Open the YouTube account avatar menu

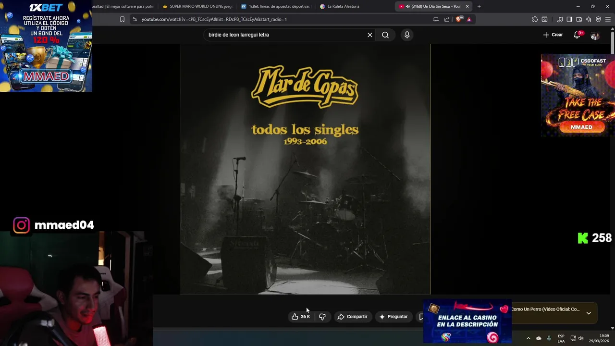(x=595, y=35)
